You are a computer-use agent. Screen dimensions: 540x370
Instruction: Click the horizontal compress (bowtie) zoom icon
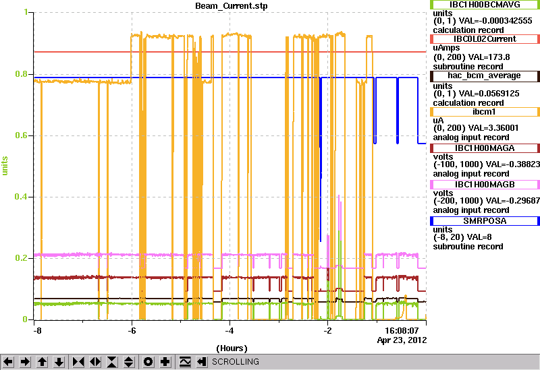click(x=78, y=362)
